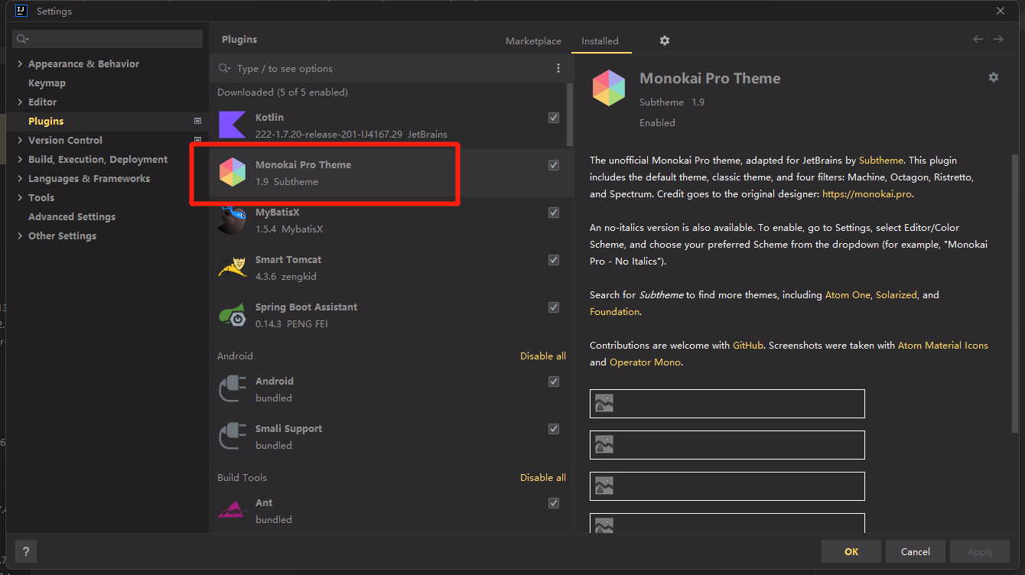Click the plugin list vertical scrollbar

pyautogui.click(x=570, y=115)
